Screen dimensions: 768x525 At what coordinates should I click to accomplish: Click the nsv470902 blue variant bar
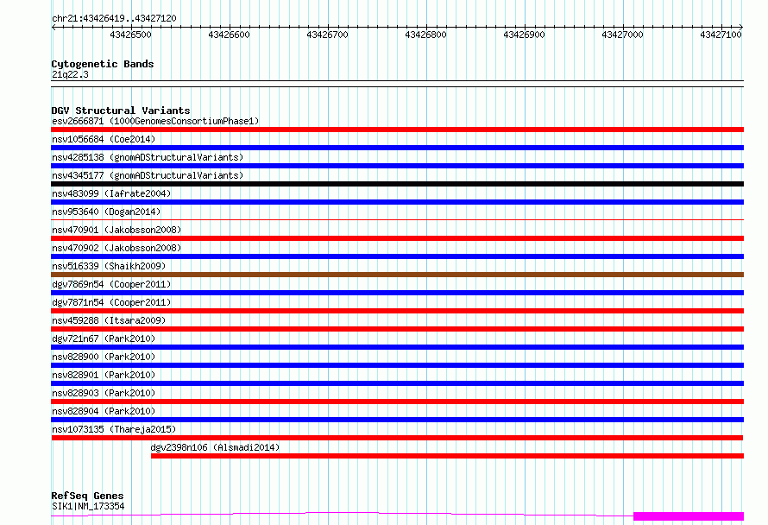pos(397,256)
